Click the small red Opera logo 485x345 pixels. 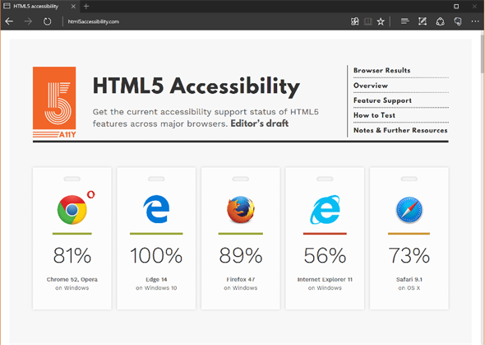pos(90,194)
